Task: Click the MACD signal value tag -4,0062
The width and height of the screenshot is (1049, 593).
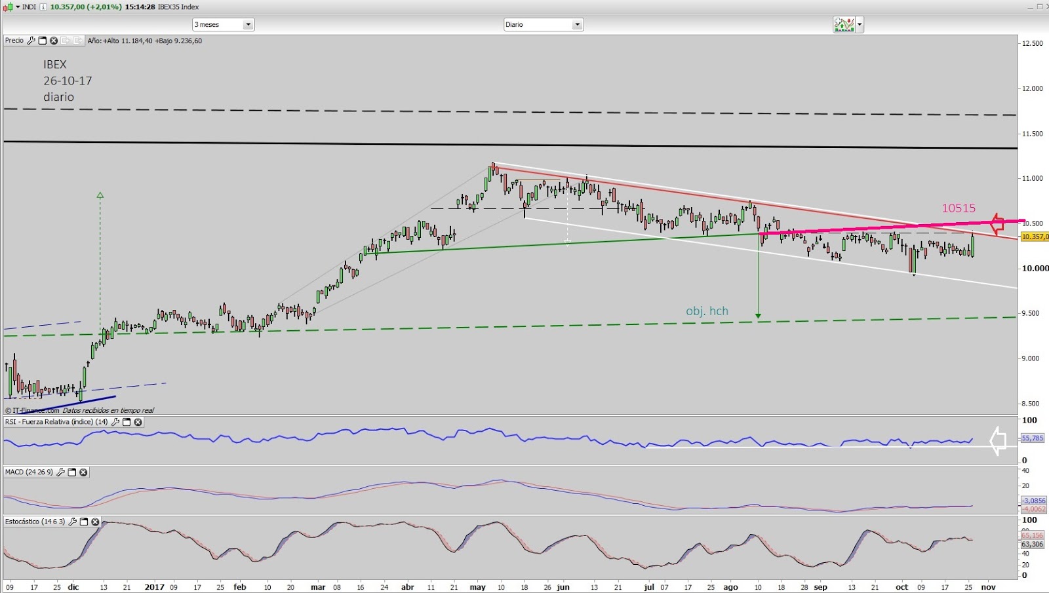Action: [1034, 509]
